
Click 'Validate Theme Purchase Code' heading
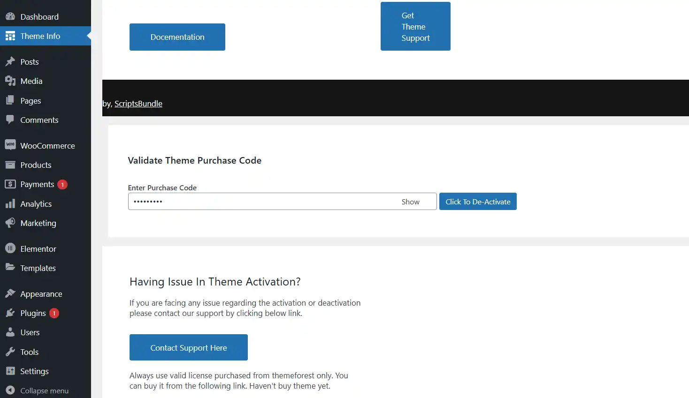[195, 160]
